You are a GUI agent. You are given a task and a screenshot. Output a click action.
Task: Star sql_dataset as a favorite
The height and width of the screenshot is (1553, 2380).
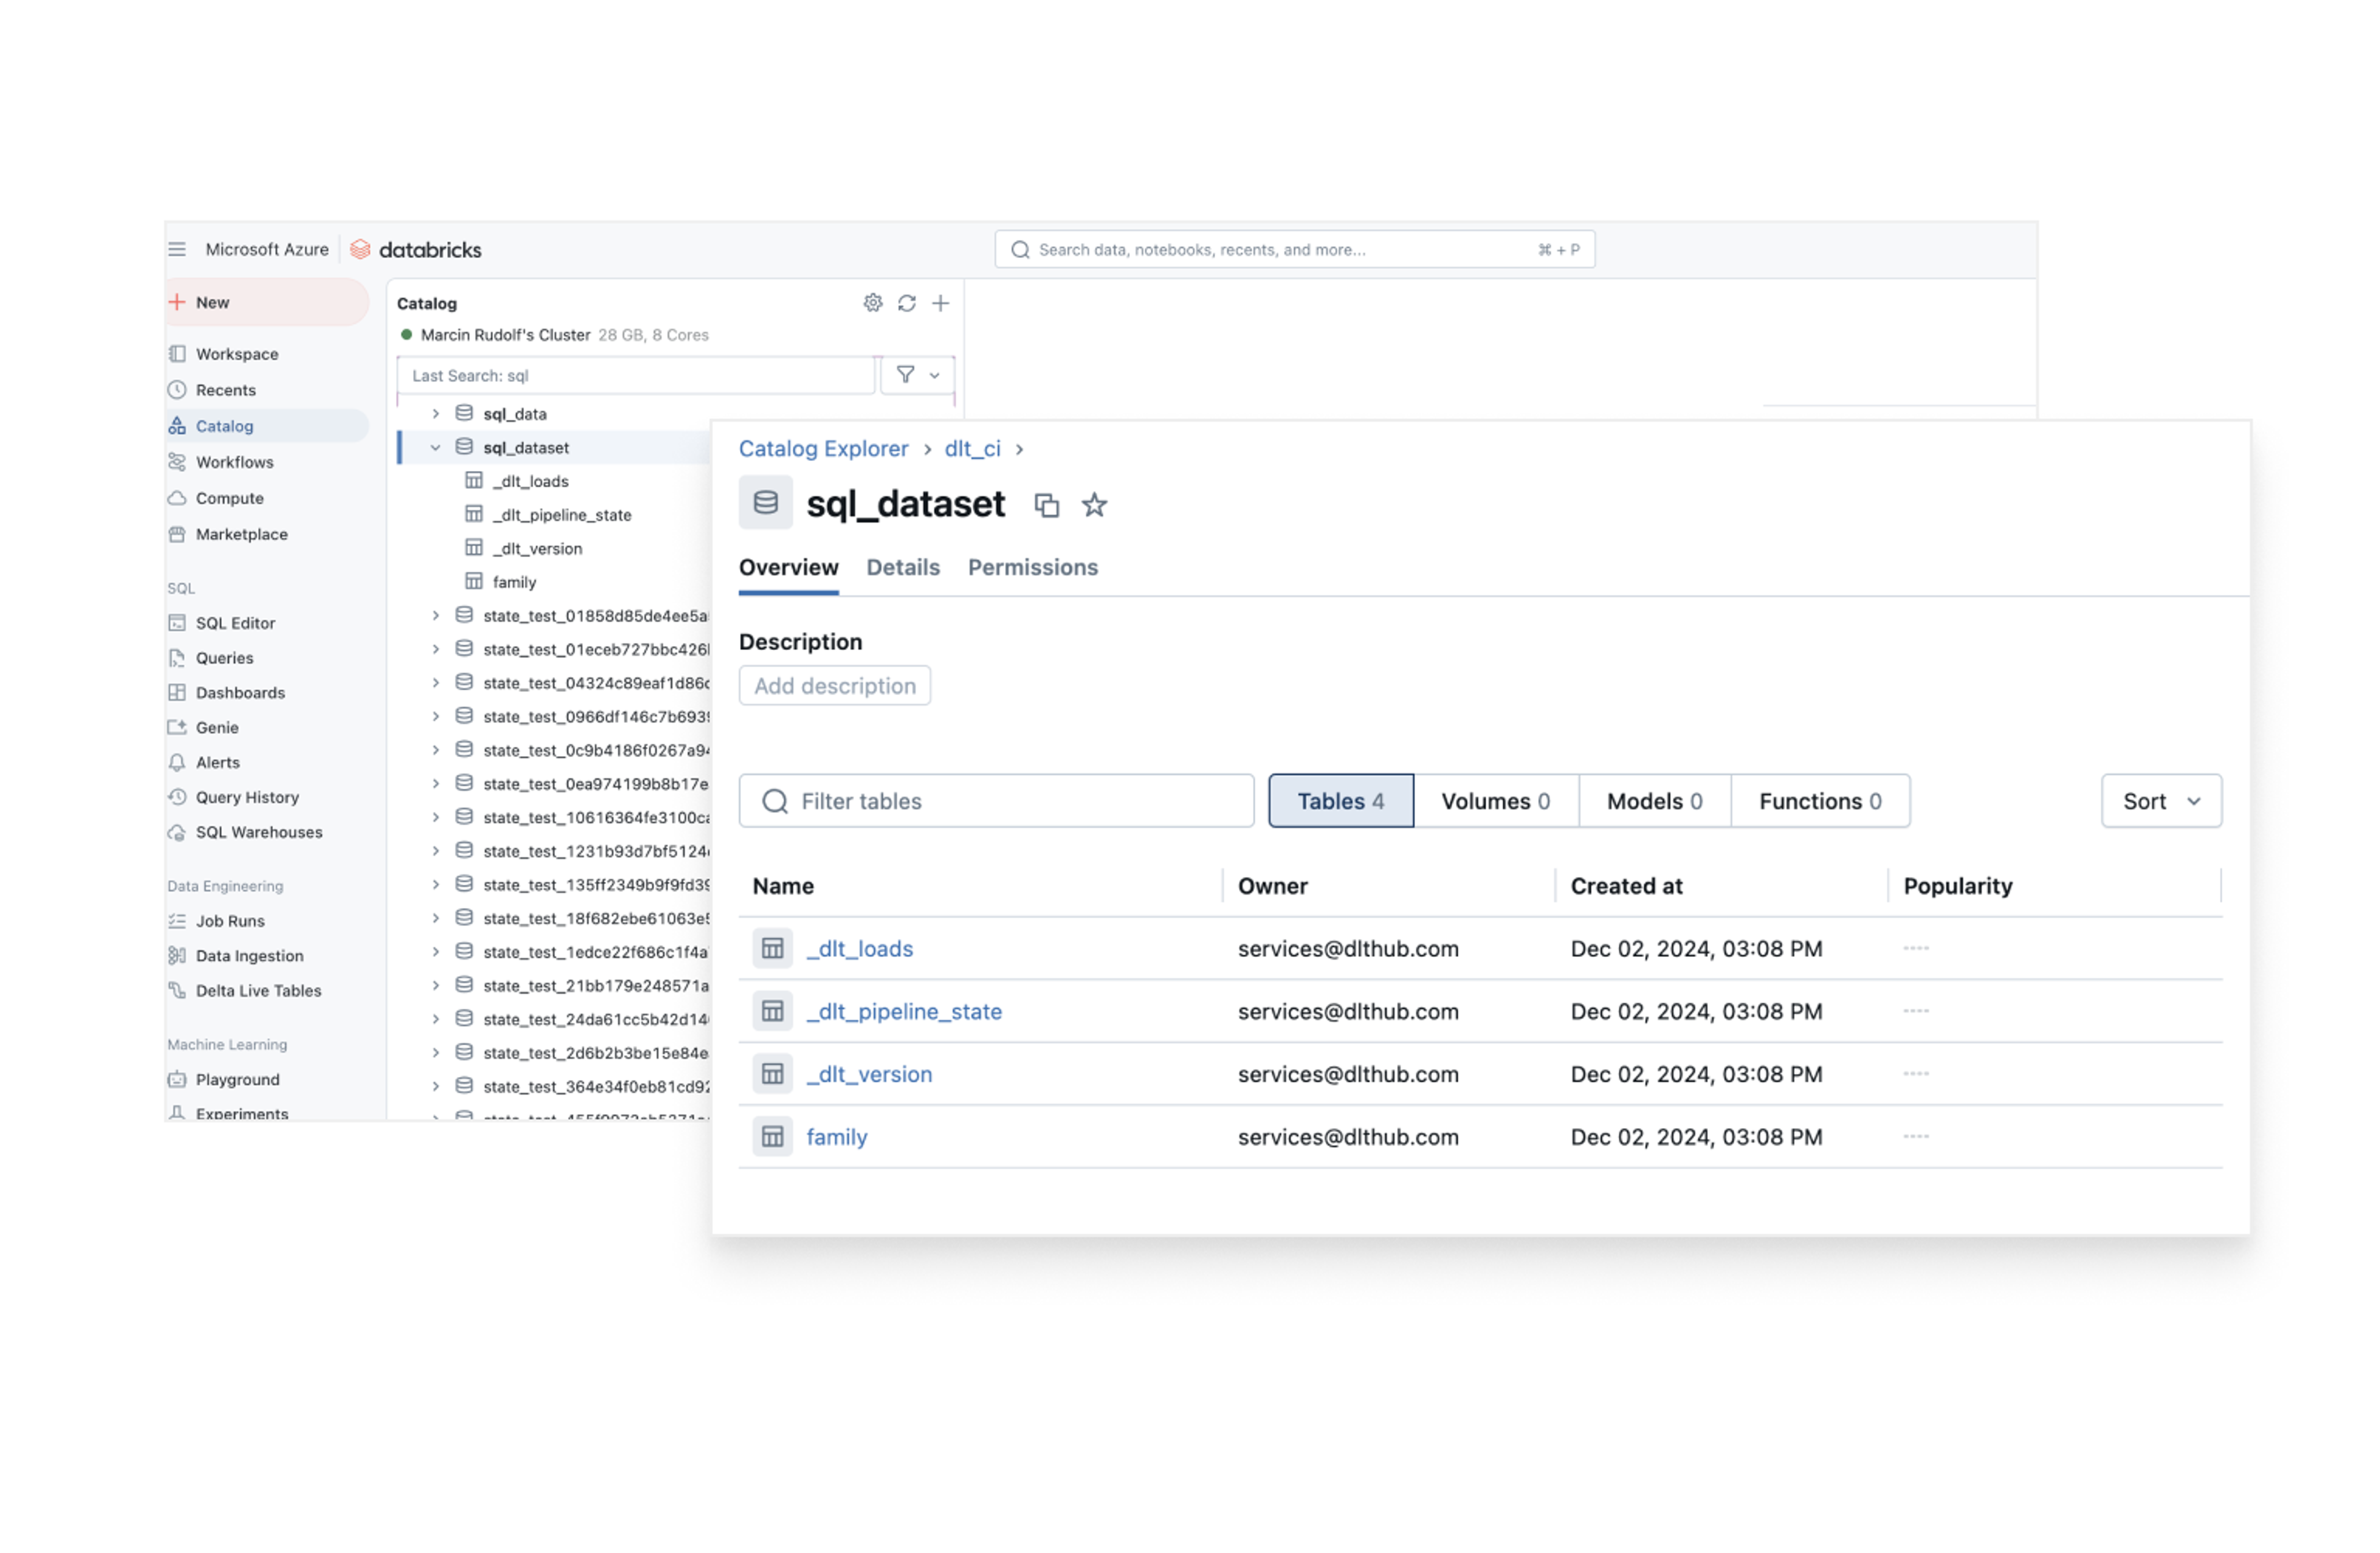pyautogui.click(x=1094, y=506)
